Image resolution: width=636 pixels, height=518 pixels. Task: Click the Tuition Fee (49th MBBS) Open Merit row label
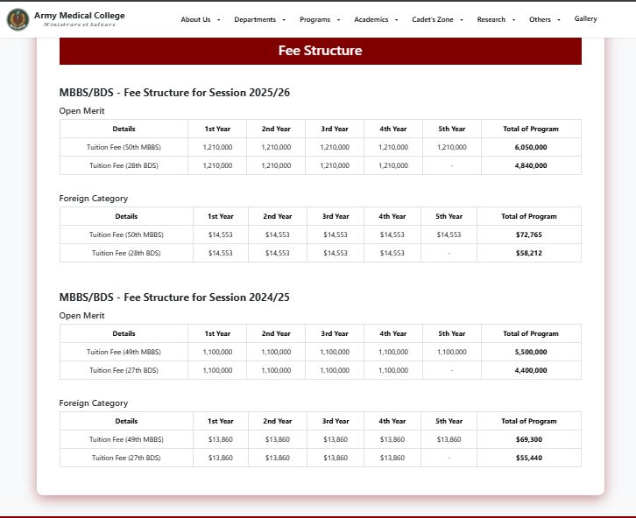click(124, 352)
